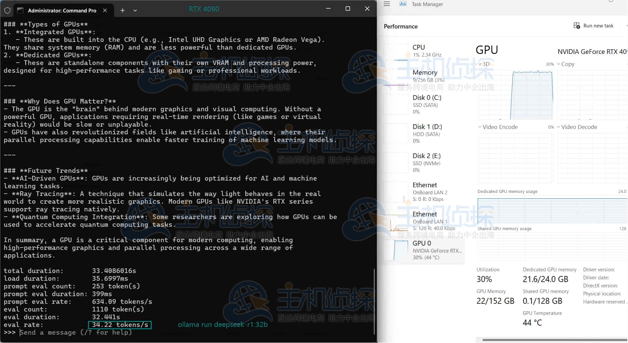The height and width of the screenshot is (343, 628).
Task: Open a new terminal tab with plus
Action: 122,10
